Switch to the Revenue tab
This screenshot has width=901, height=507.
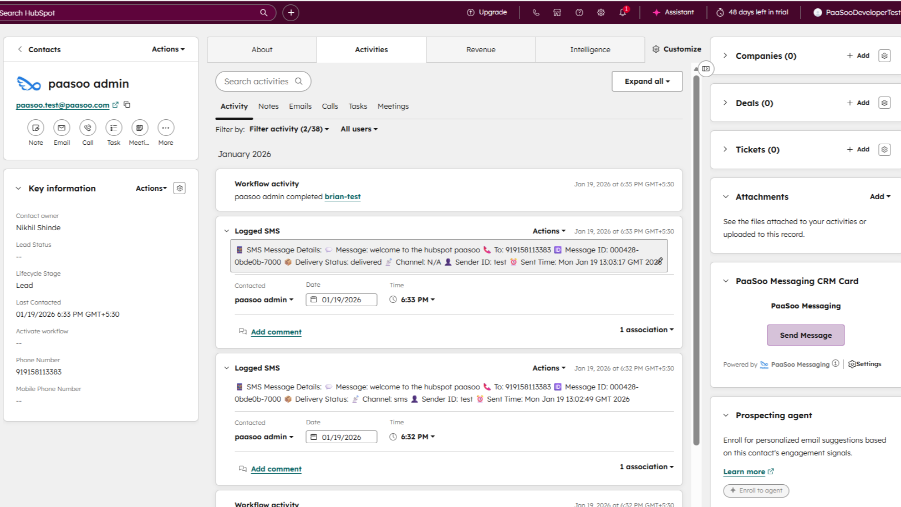pos(480,49)
